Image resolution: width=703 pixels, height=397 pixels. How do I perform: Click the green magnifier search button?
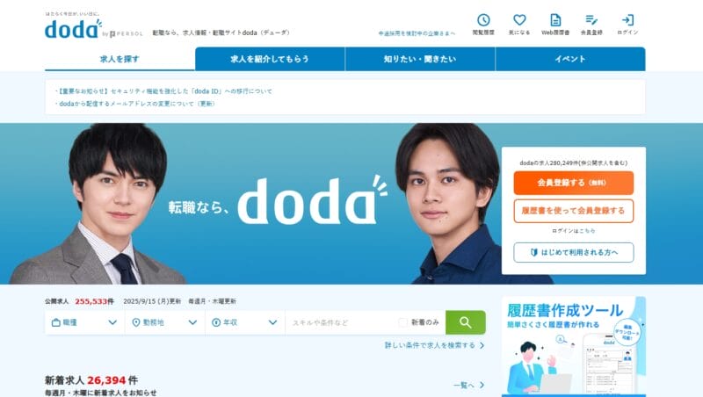(x=466, y=322)
